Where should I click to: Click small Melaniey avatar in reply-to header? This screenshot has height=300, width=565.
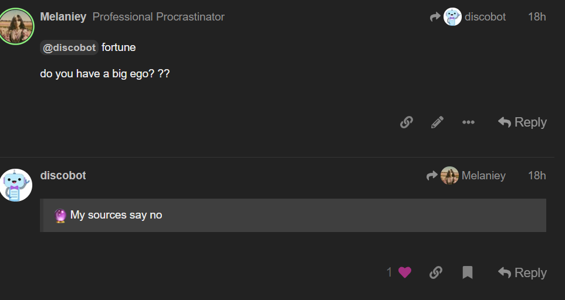pos(449,176)
